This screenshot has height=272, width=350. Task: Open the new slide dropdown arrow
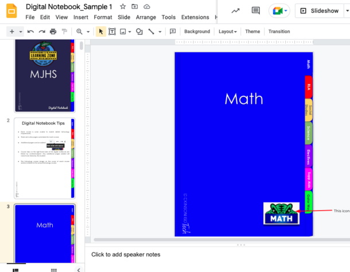[21, 32]
